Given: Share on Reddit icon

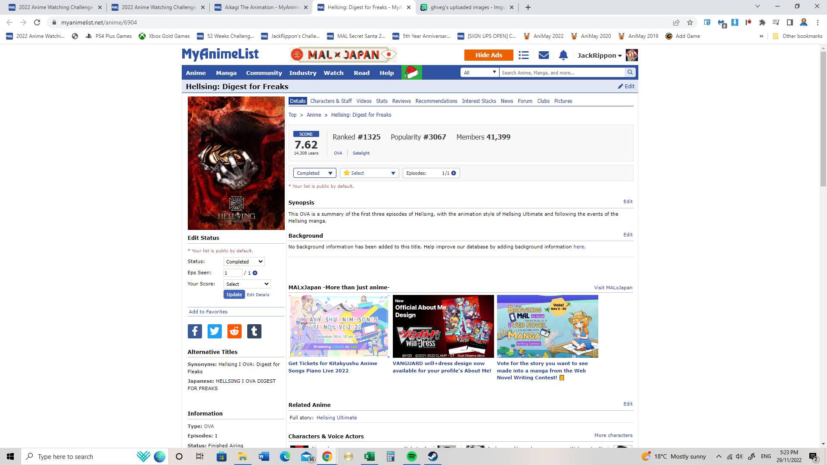Looking at the screenshot, I should click(234, 331).
